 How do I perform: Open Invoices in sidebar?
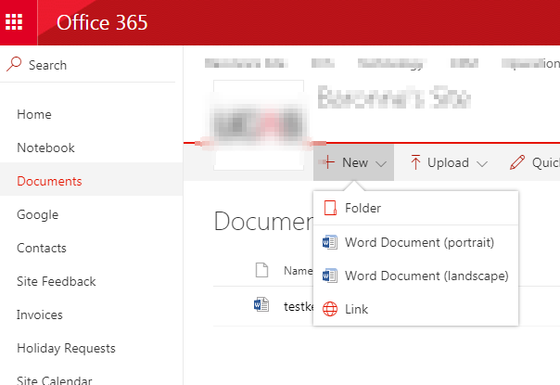[x=40, y=314]
